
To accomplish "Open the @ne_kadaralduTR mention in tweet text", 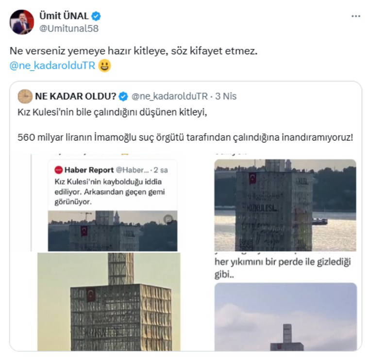I will tap(52, 65).
